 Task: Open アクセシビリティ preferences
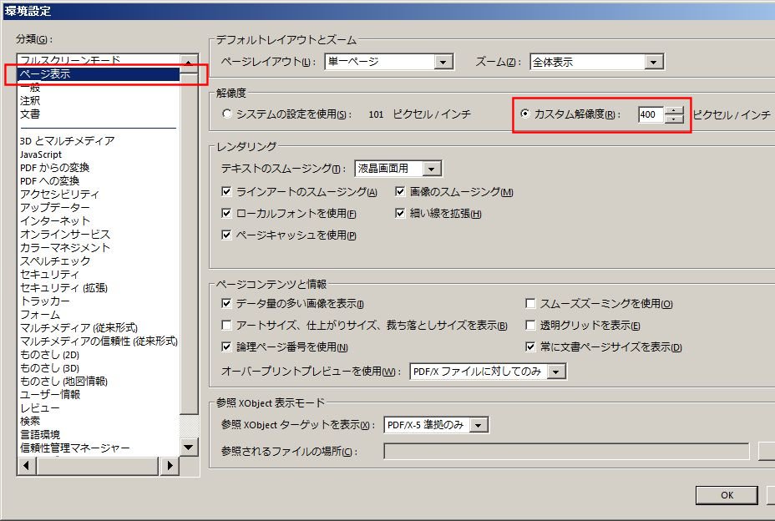pos(59,195)
